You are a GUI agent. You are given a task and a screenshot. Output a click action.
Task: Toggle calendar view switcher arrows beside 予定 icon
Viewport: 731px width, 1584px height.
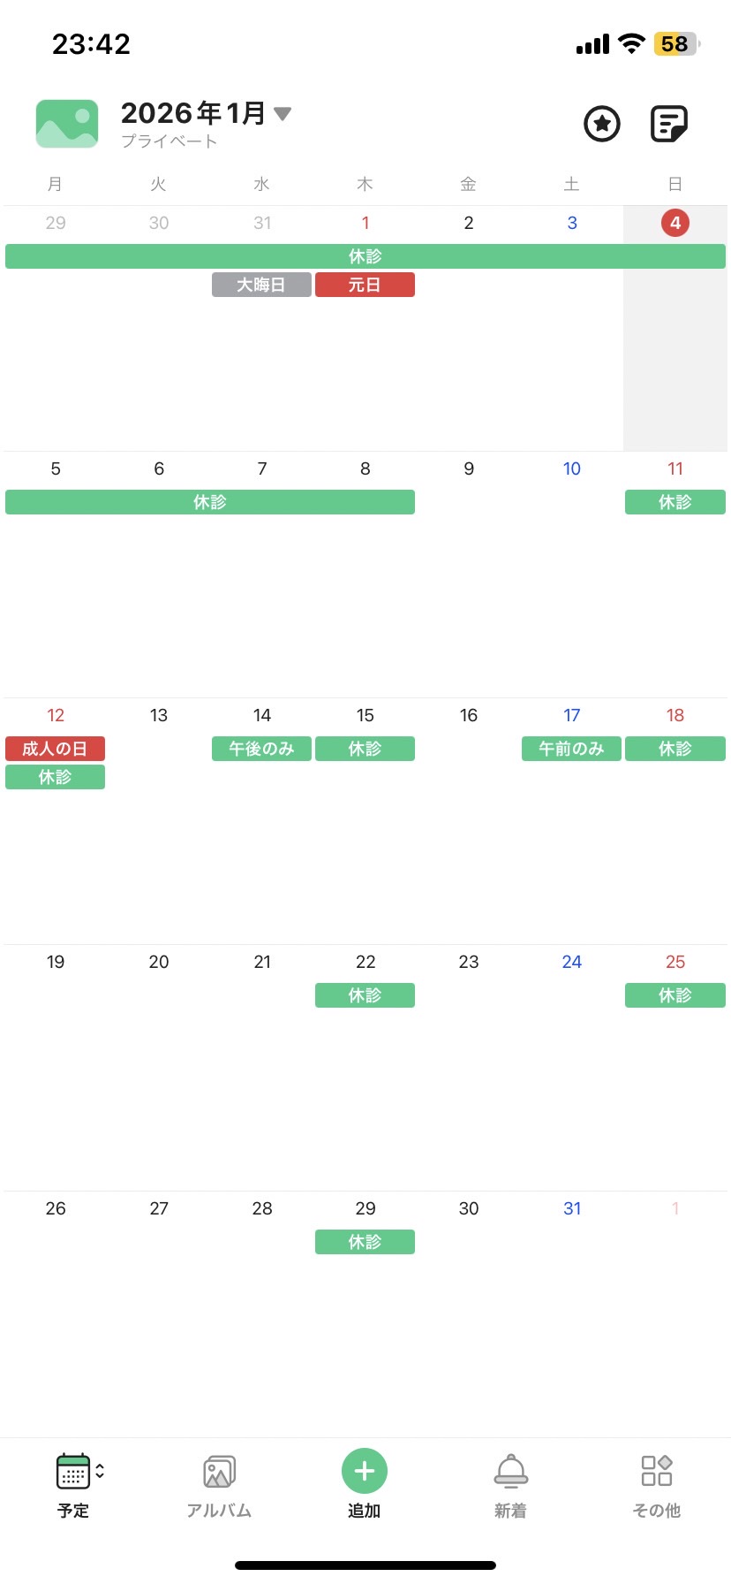(100, 1471)
